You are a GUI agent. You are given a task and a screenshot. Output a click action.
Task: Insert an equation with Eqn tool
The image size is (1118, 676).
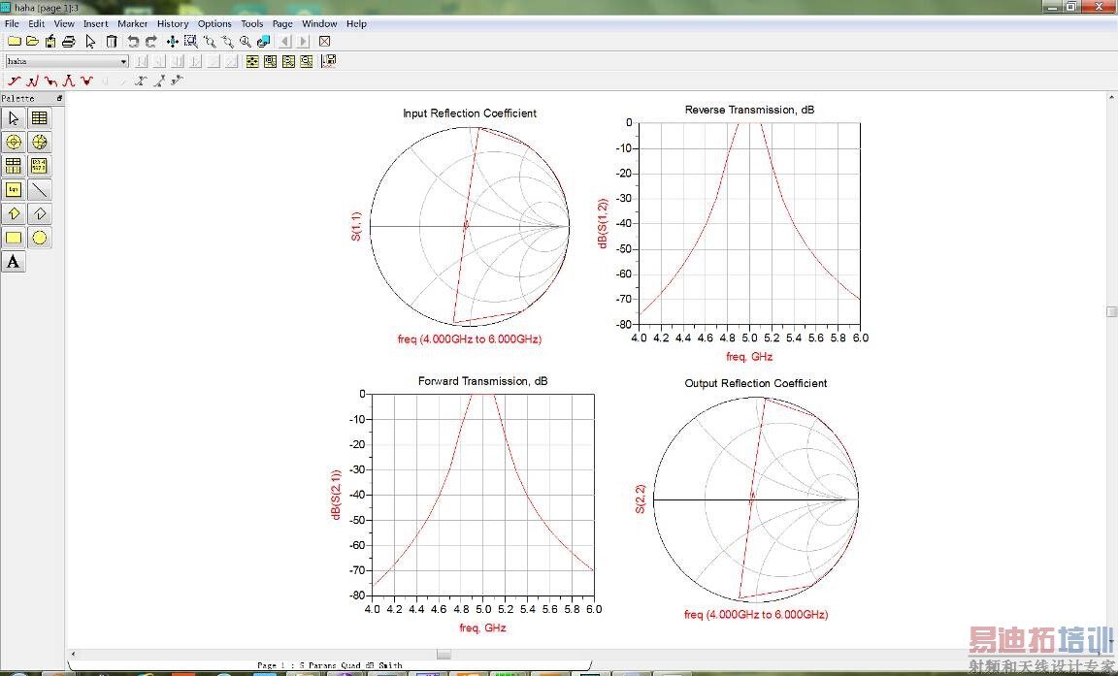pyautogui.click(x=14, y=190)
